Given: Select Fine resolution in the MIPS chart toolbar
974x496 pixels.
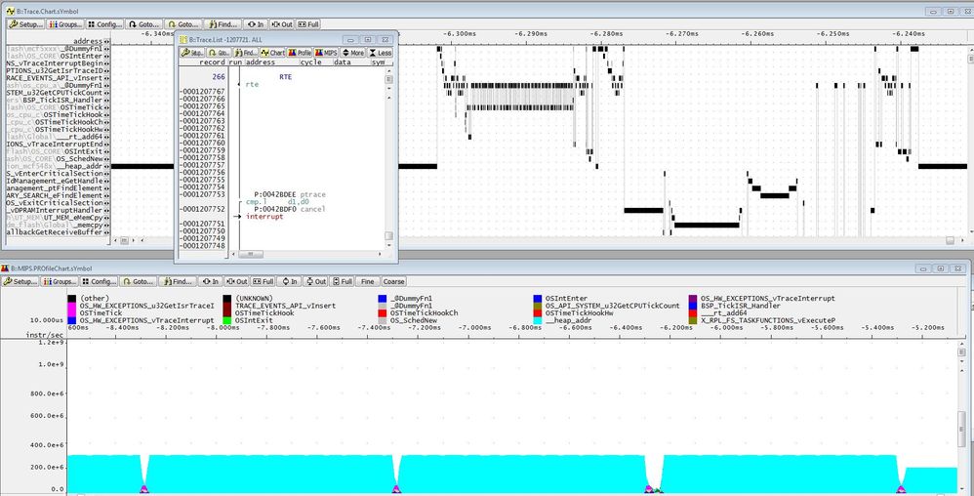Looking at the screenshot, I should pos(367,281).
